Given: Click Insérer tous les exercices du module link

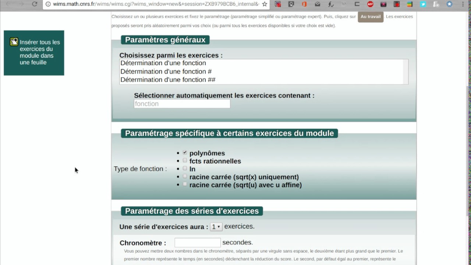Looking at the screenshot, I should click(x=40, y=52).
